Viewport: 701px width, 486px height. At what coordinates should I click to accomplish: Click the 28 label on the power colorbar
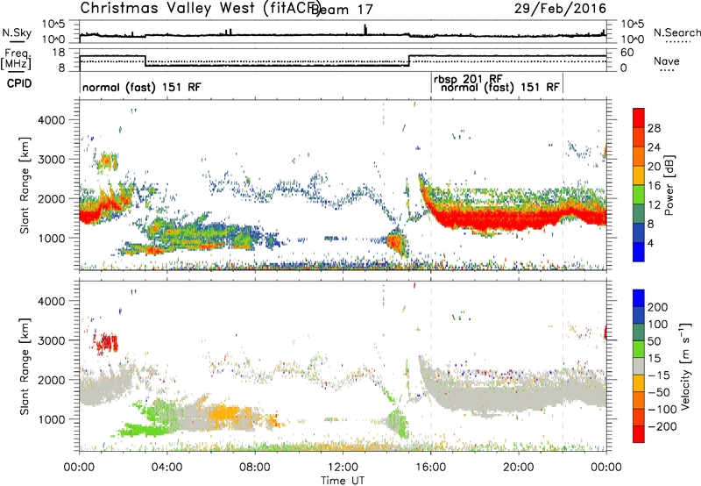tap(654, 128)
